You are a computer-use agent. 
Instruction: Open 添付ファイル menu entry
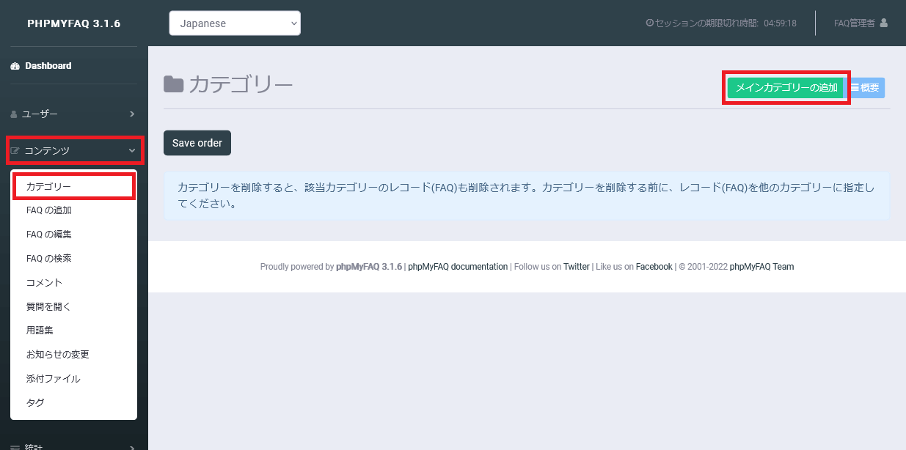pyautogui.click(x=53, y=379)
